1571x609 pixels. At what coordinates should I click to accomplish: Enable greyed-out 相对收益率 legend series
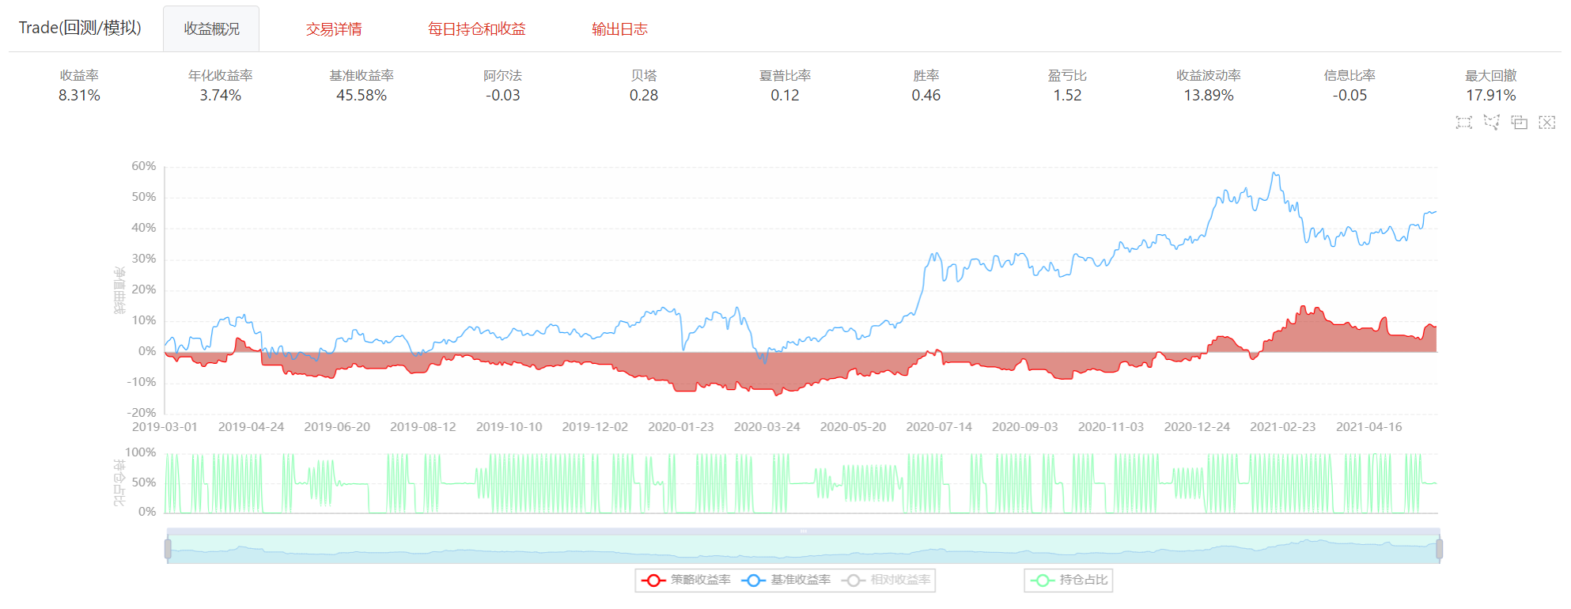point(886,580)
